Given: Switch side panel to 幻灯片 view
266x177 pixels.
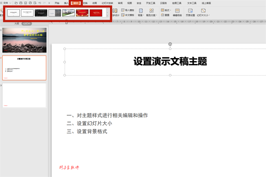Looking at the screenshot, I should (x=27, y=24).
